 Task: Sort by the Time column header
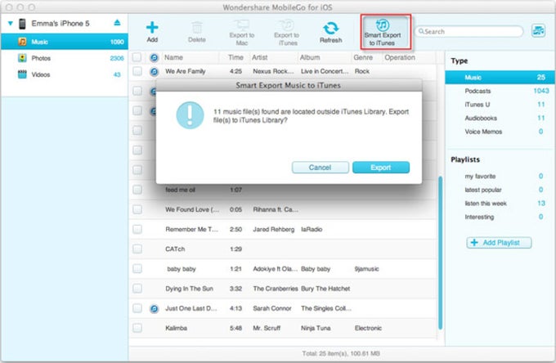pos(235,57)
